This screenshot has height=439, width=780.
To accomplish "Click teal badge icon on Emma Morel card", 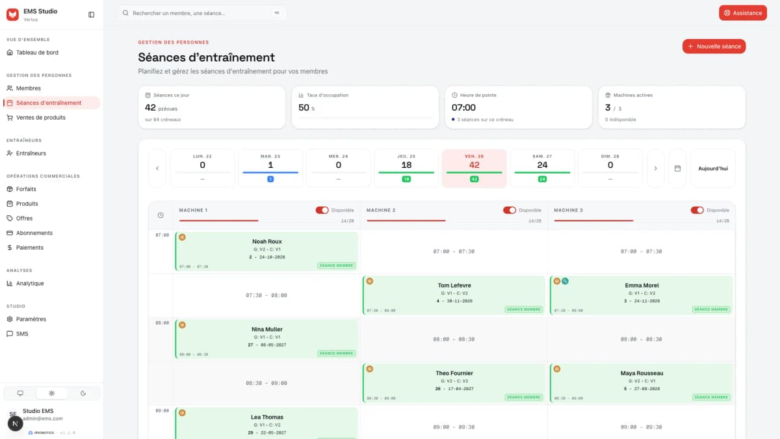I will point(565,281).
